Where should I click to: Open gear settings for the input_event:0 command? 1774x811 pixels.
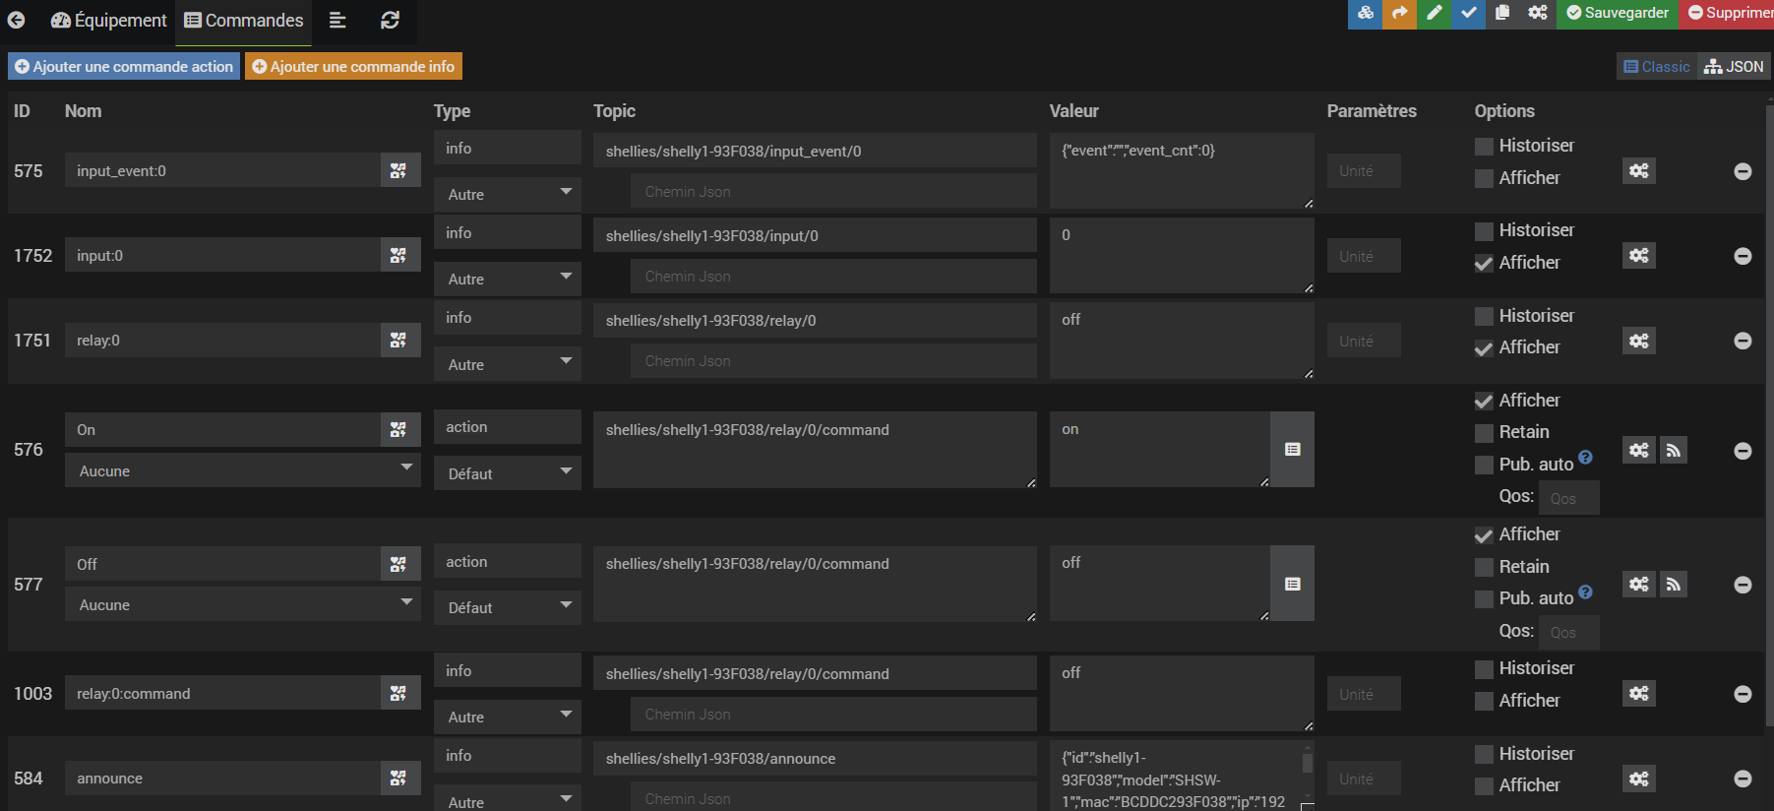[1638, 170]
